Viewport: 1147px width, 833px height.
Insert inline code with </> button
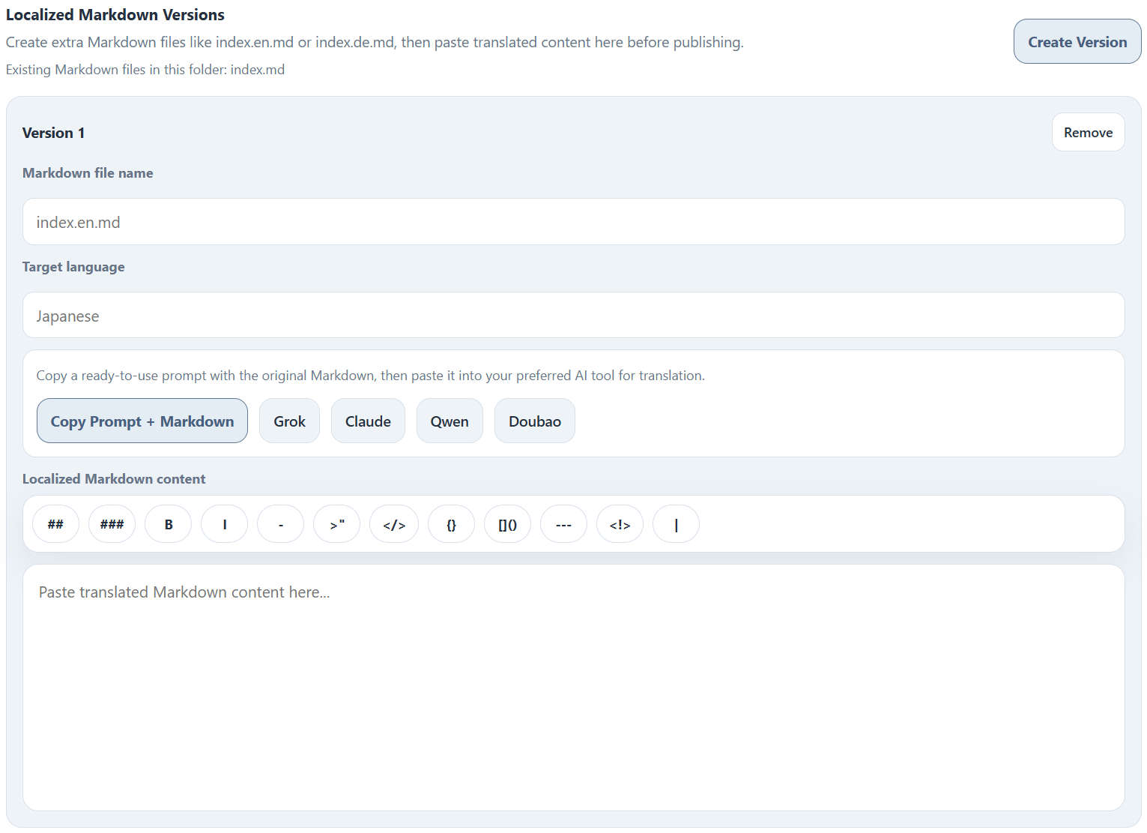(x=394, y=524)
